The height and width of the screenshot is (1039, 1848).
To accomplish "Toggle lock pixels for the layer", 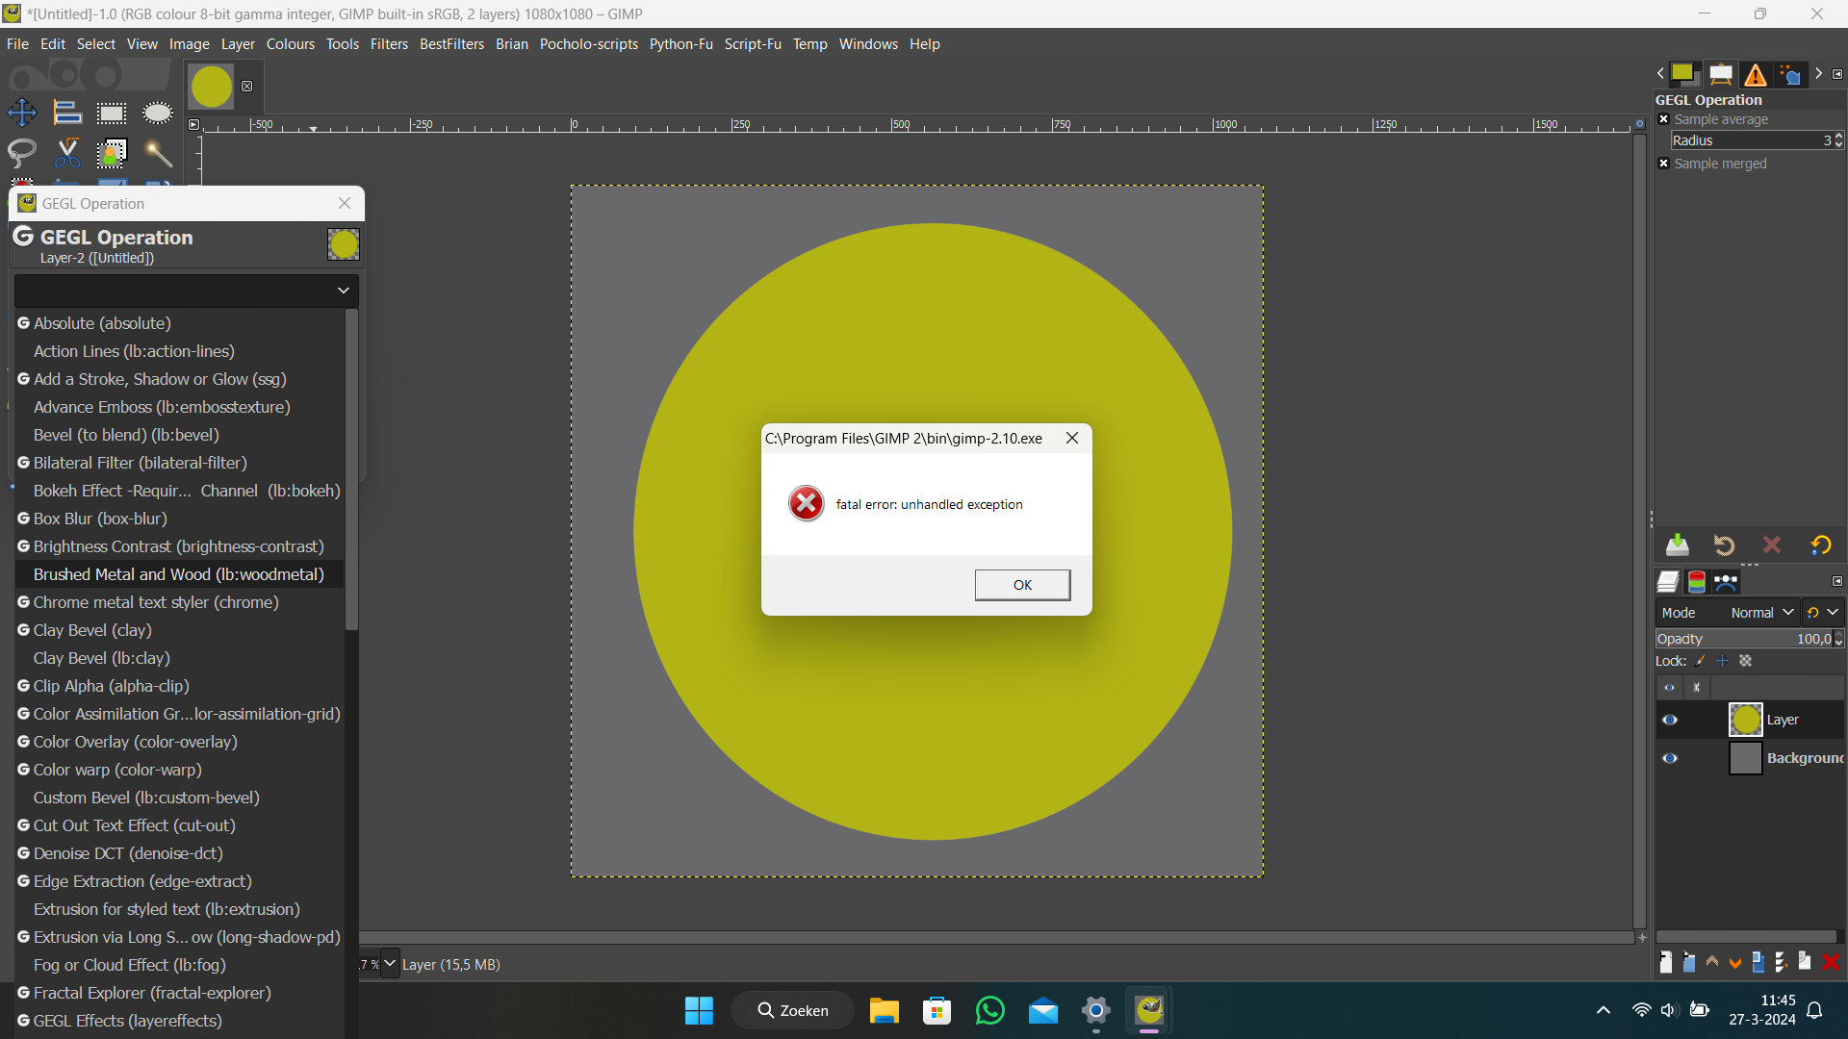I will 1701,661.
